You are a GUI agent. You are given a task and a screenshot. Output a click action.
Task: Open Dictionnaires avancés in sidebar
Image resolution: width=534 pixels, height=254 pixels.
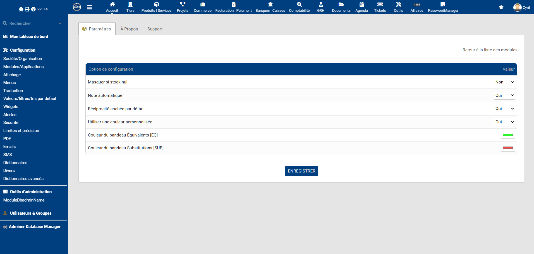[x=23, y=179]
